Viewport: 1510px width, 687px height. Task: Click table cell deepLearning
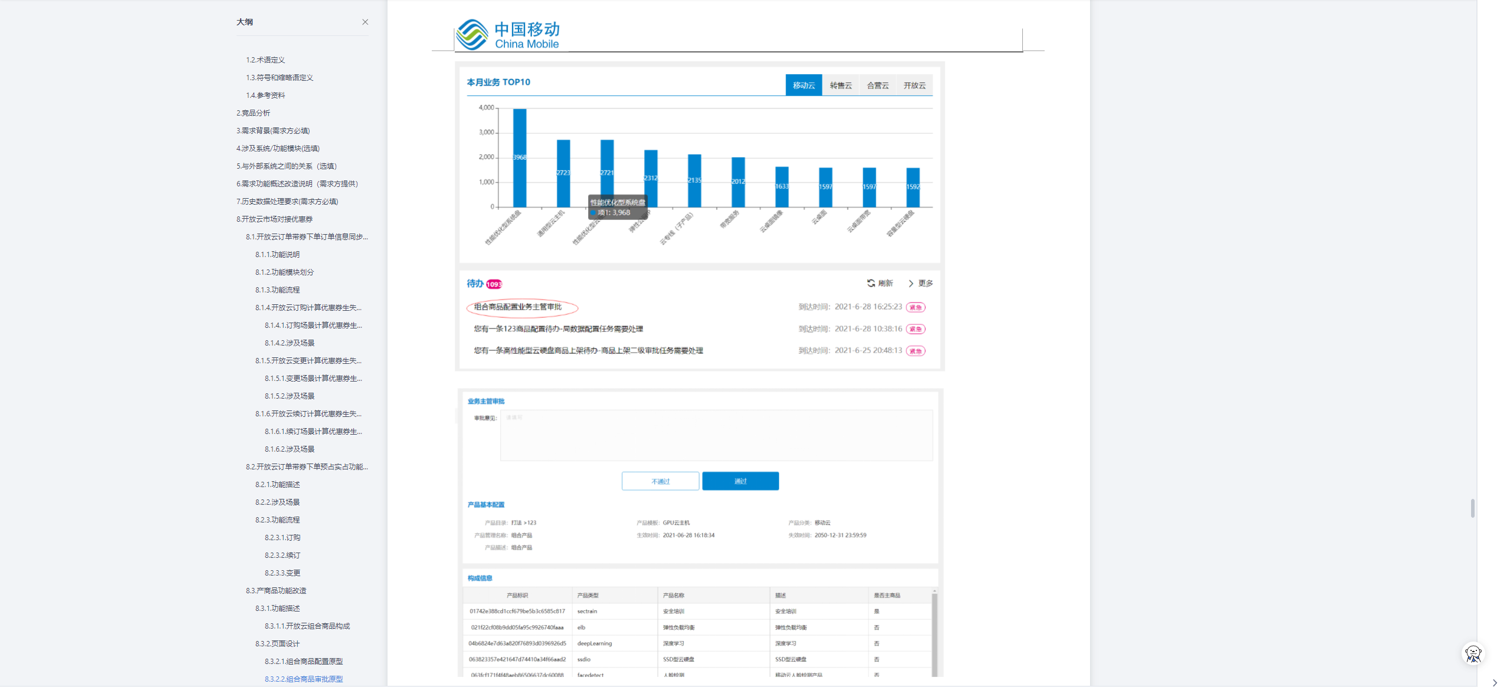coord(595,643)
